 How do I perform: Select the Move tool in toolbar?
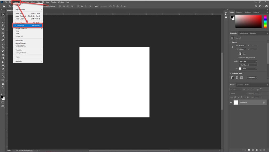pyautogui.click(x=3, y=14)
